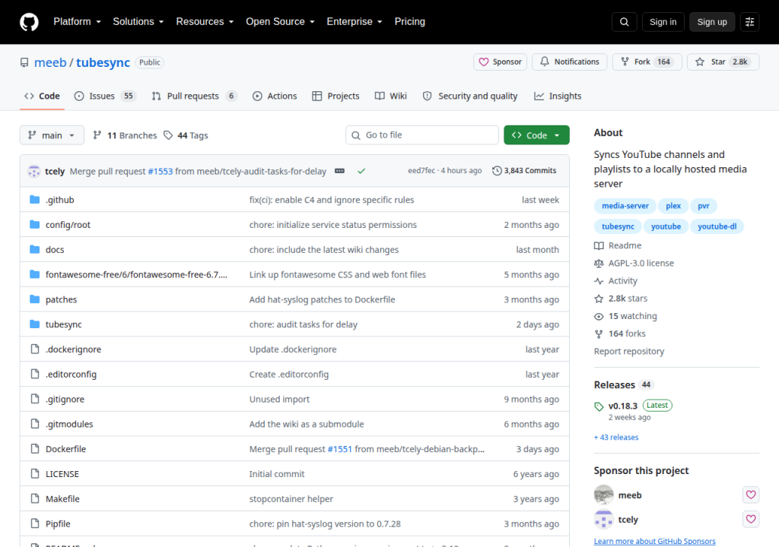Open the .github folder
The width and height of the screenshot is (779, 547).
[59, 200]
